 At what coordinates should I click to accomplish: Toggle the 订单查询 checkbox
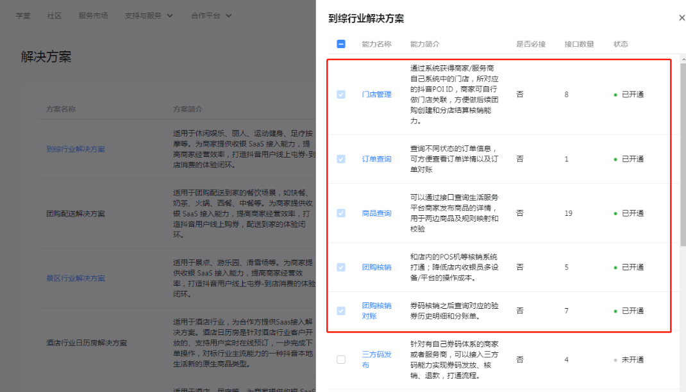tap(341, 159)
